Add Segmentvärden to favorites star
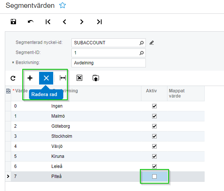The image size is (224, 191). coord(63,5)
